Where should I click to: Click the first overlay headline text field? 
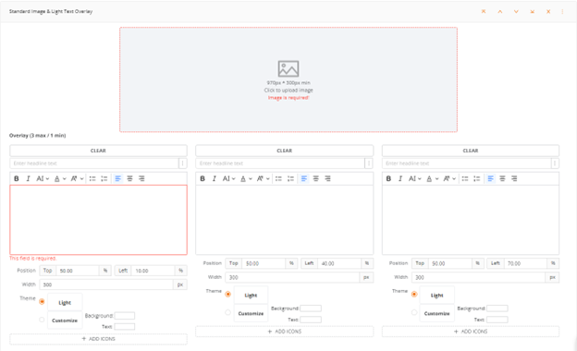(94, 163)
